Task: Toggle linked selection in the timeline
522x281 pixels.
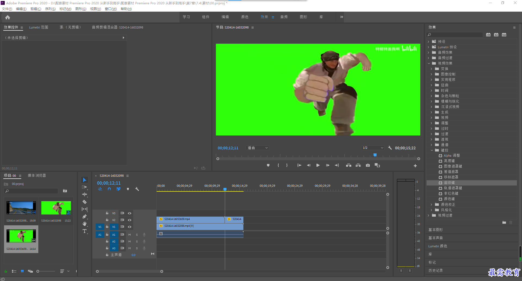Action: coord(119,189)
